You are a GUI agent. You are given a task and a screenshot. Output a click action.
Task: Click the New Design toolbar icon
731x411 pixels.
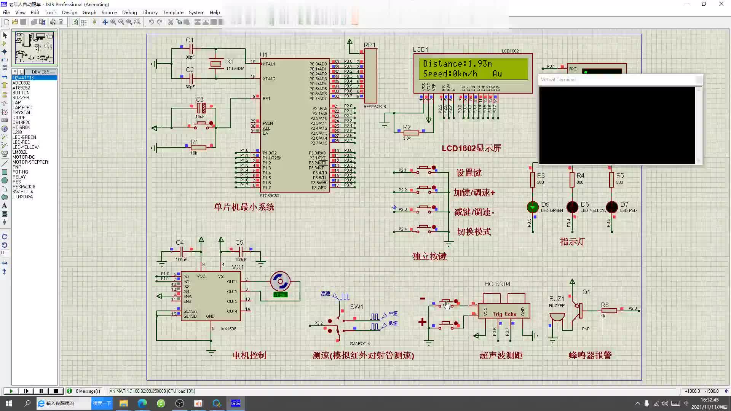tap(6, 22)
